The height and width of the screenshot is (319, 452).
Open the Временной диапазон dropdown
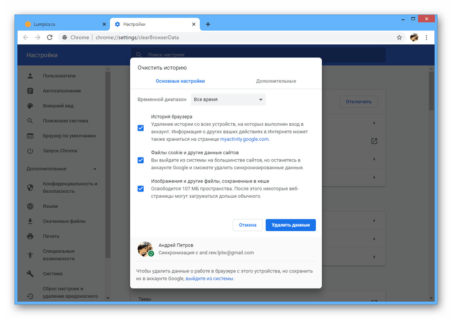[228, 100]
